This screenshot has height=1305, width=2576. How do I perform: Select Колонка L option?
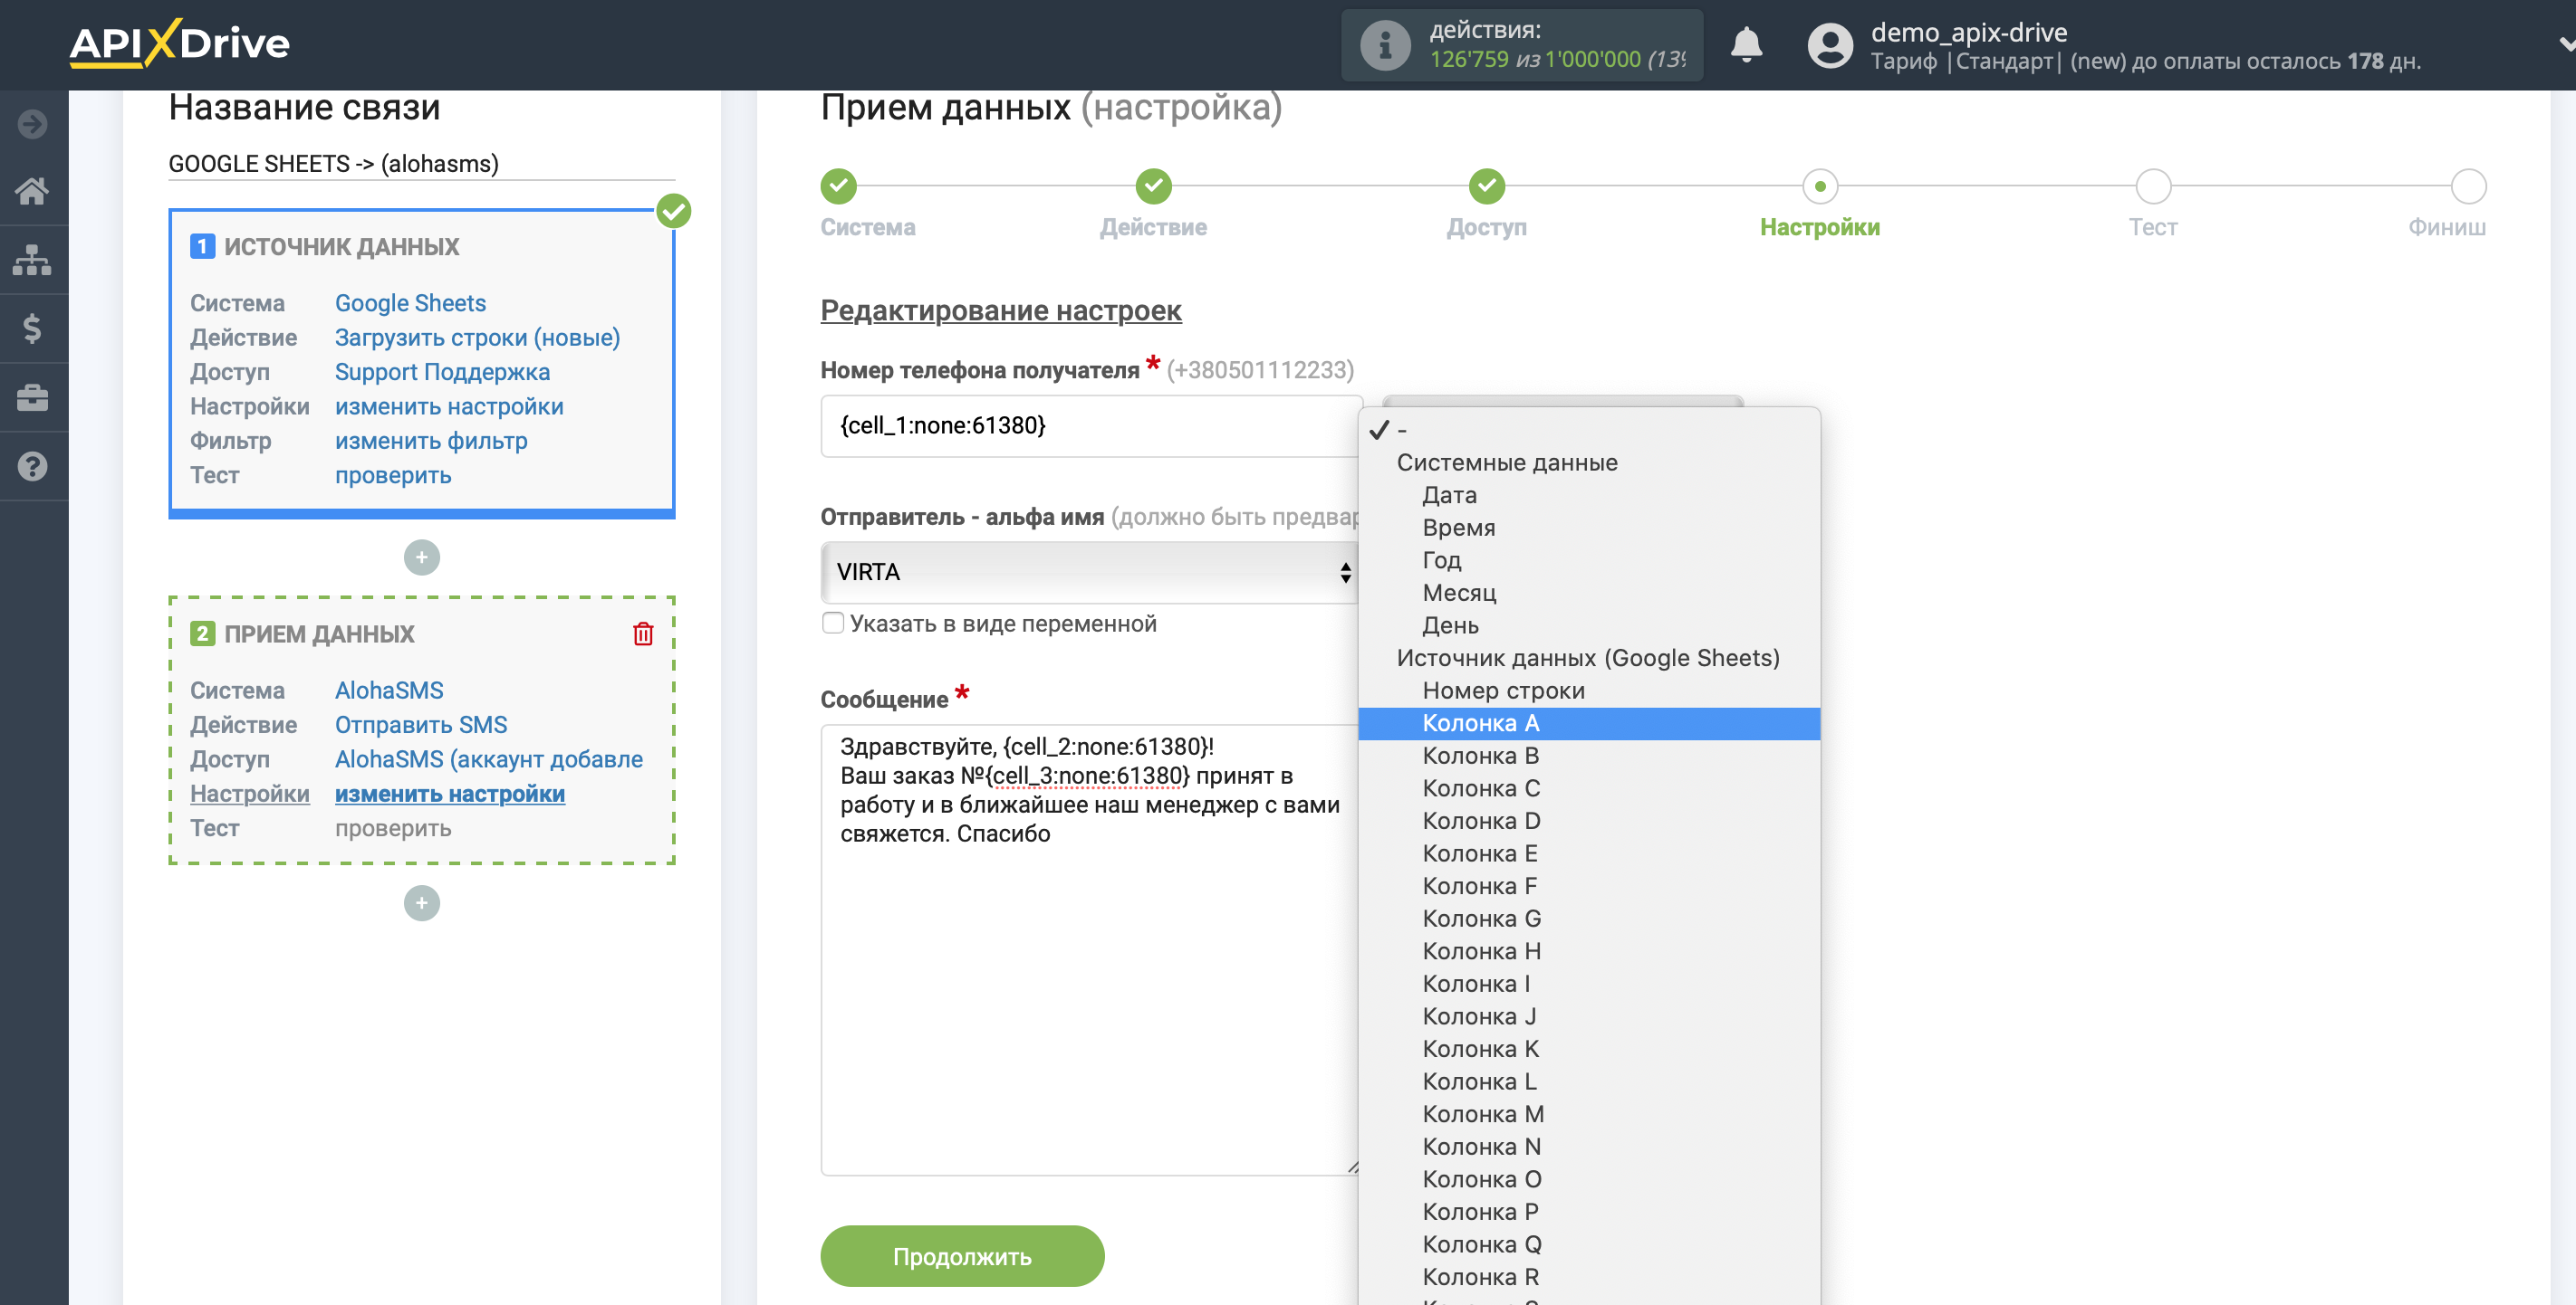[1589, 1082]
